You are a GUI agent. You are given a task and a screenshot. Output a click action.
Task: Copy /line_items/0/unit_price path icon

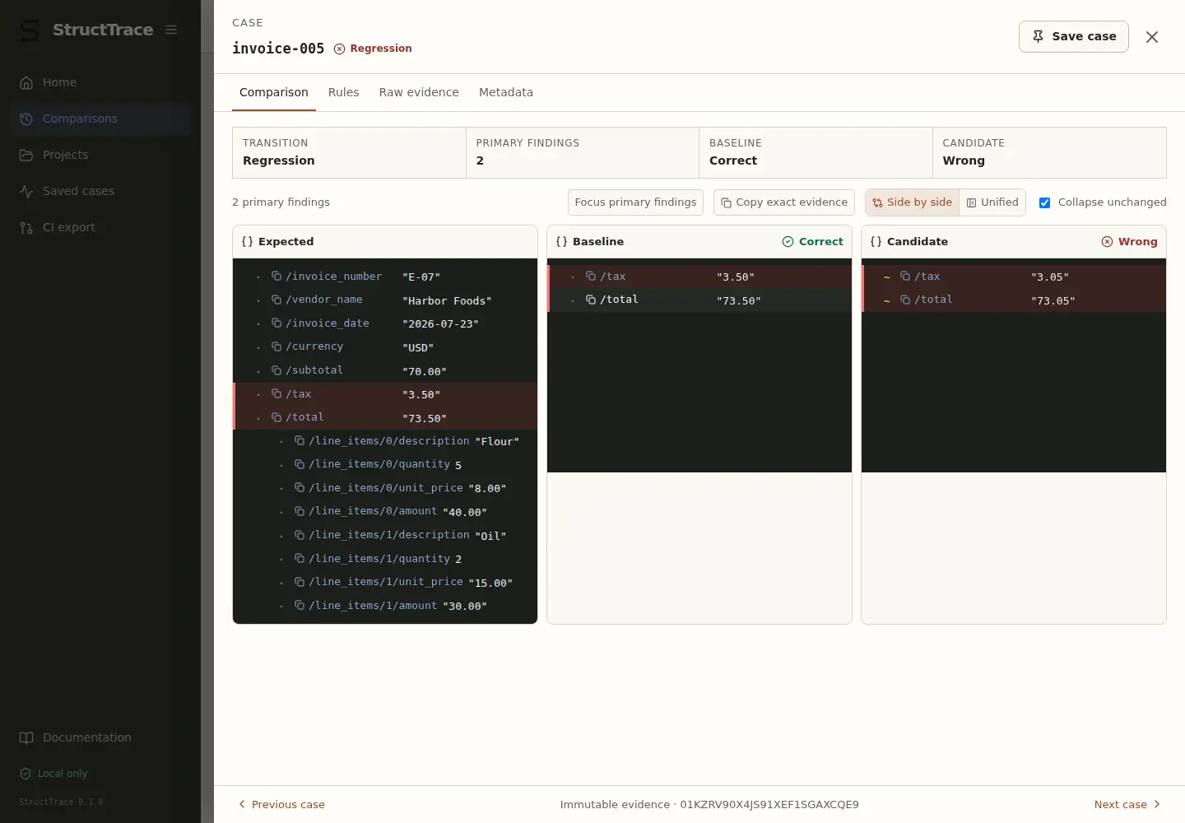point(300,488)
